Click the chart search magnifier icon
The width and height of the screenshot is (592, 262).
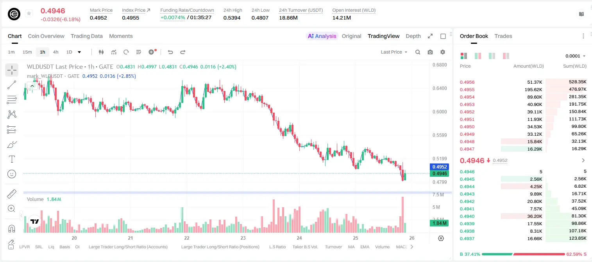[418, 52]
